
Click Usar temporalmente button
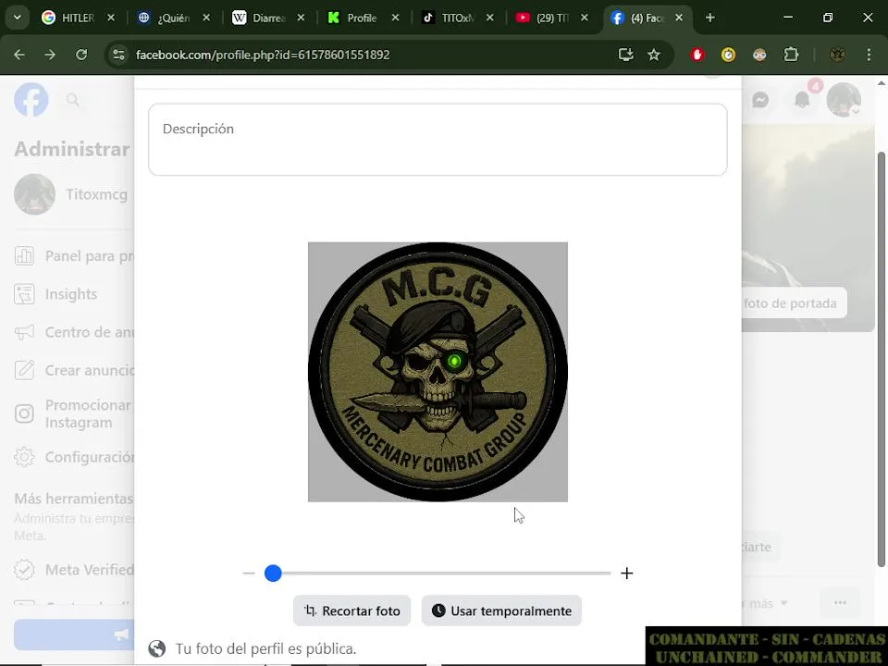(501, 610)
